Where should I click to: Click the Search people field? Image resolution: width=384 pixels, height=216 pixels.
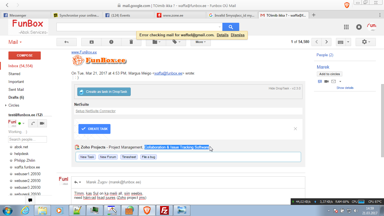28,139
